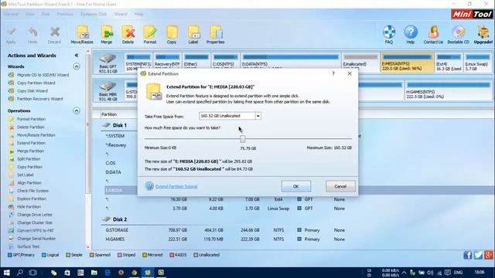Launch the Copy Partition Wizard

point(36,83)
